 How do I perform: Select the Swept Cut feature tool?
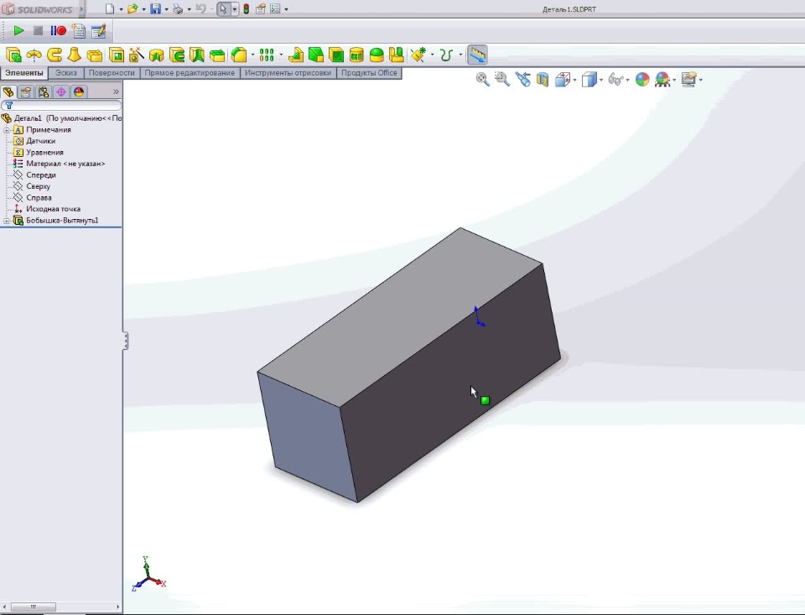pyautogui.click(x=177, y=55)
